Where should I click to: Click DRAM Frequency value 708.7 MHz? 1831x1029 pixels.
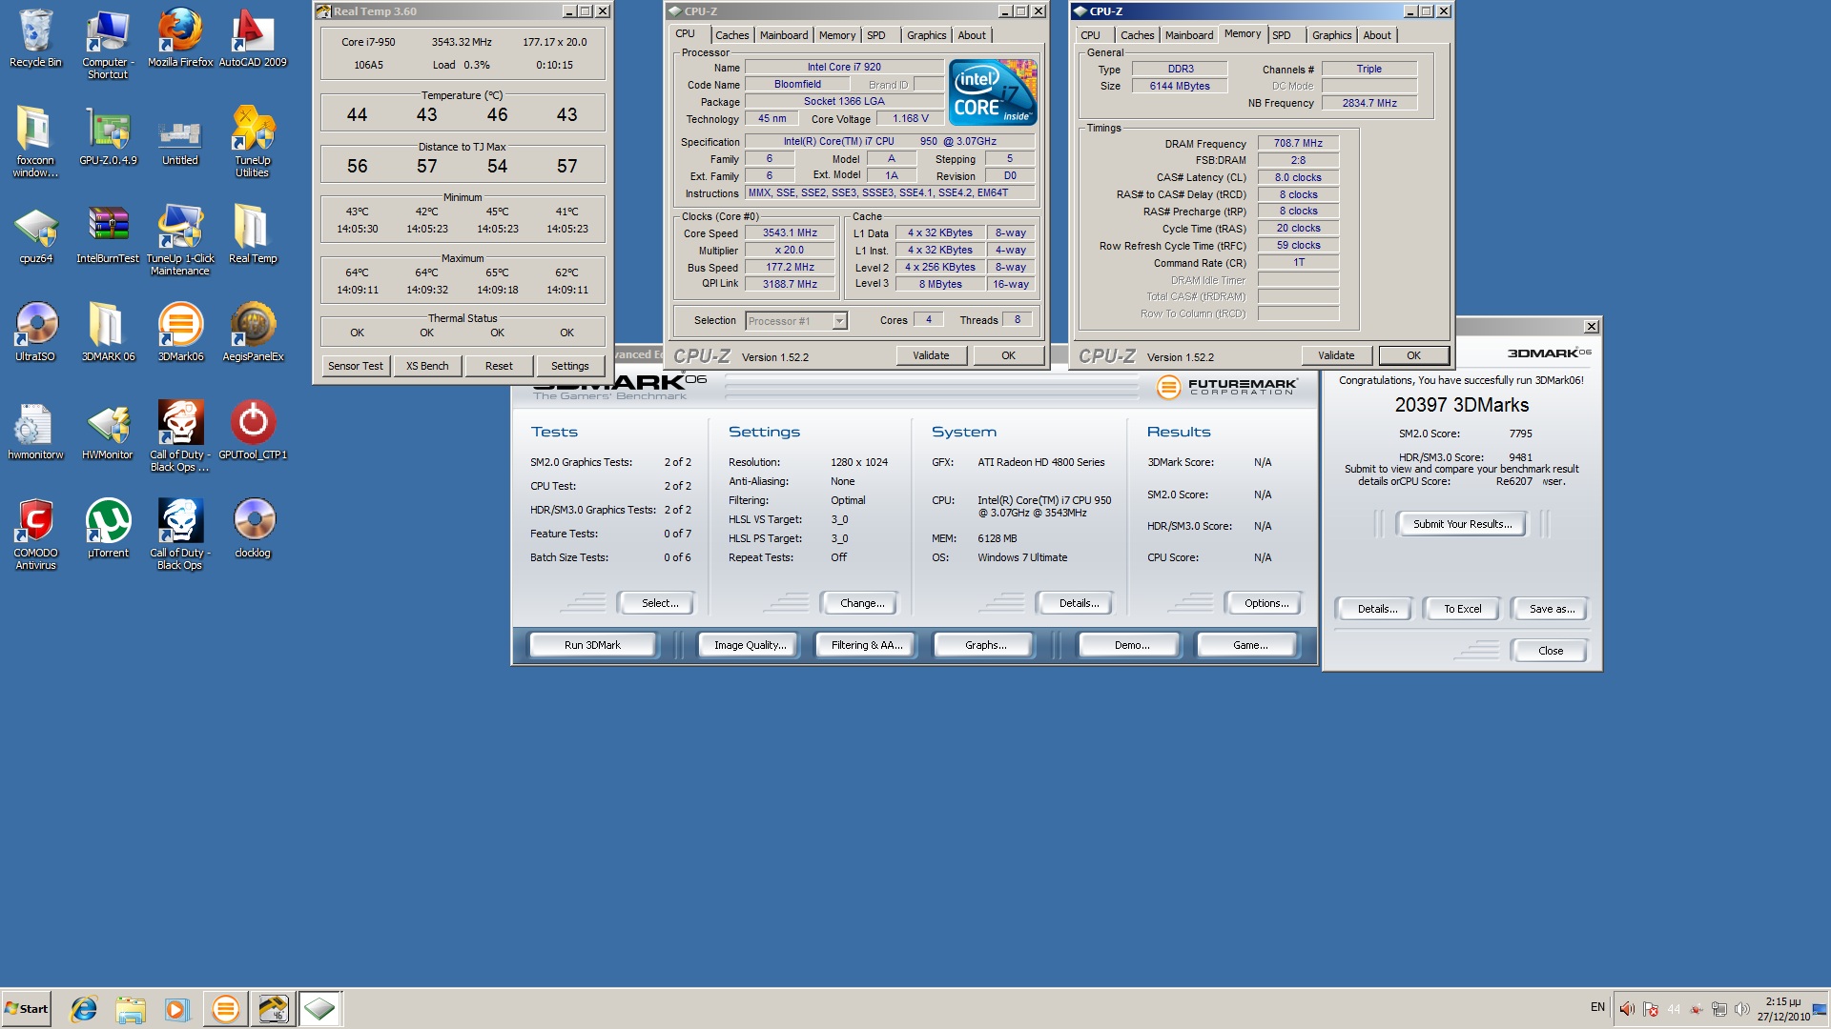tap(1298, 143)
